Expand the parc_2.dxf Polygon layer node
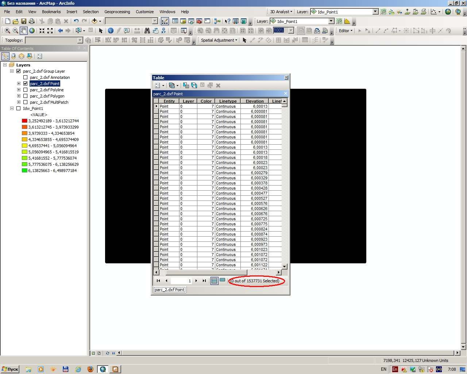Viewport: 467px width, 374px height. 19,96
